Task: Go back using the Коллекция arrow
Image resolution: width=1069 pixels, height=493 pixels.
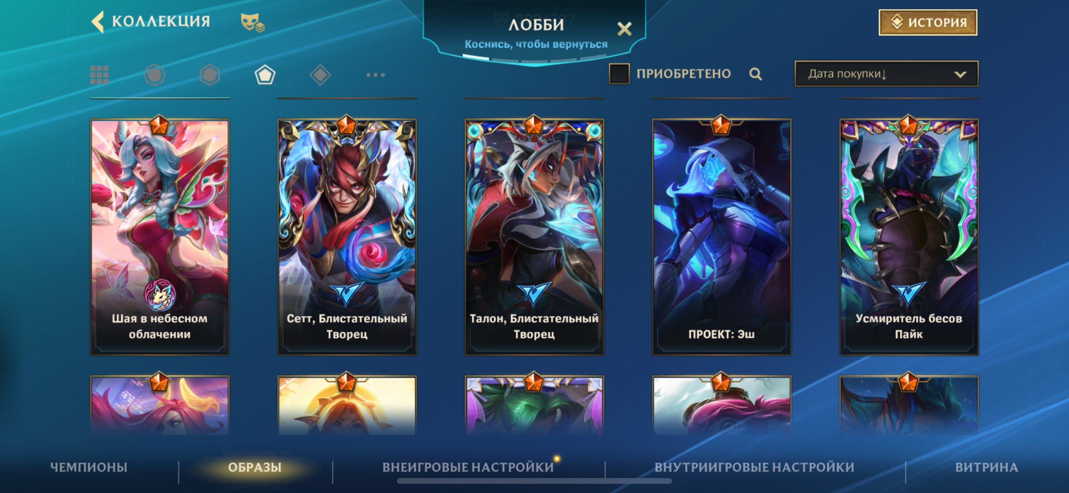Action: pyautogui.click(x=98, y=21)
